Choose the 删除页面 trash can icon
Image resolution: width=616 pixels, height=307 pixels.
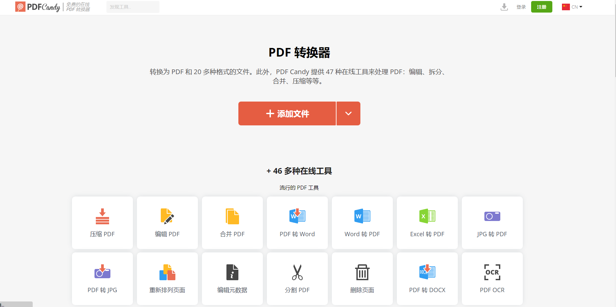tap(362, 272)
